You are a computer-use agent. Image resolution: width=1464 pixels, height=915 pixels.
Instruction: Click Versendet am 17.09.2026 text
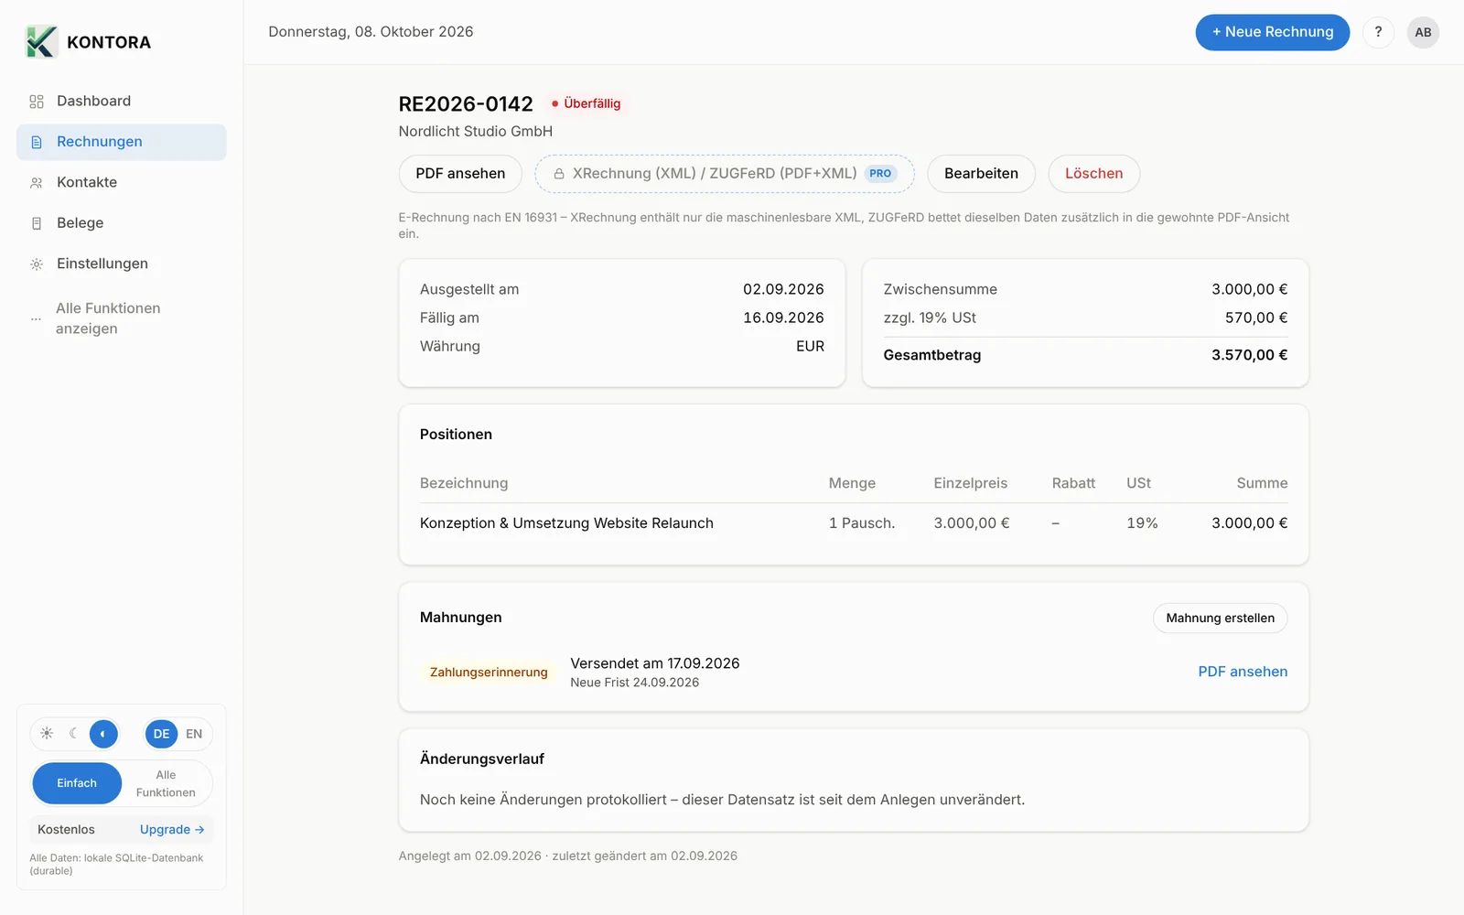click(655, 663)
